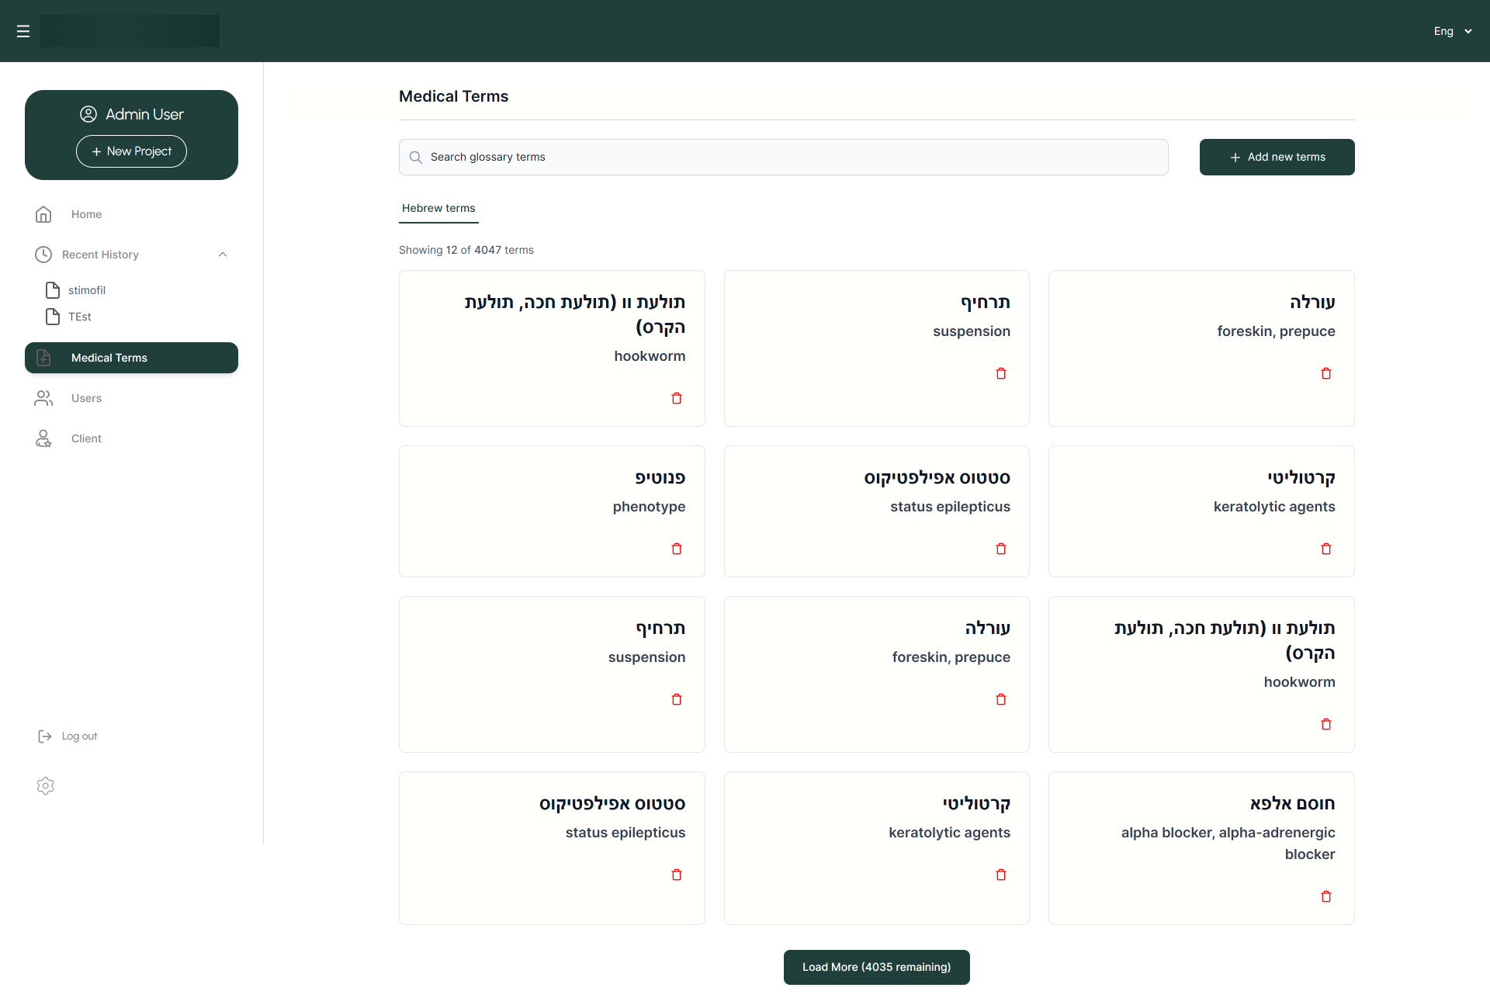Delete keratolytic agents card in the phenotype row

pyautogui.click(x=1326, y=549)
